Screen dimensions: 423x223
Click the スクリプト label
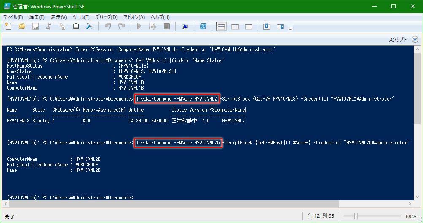397,39
